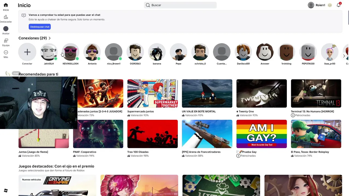Open KEVINSILLO04 connection avatar

(x=70, y=52)
